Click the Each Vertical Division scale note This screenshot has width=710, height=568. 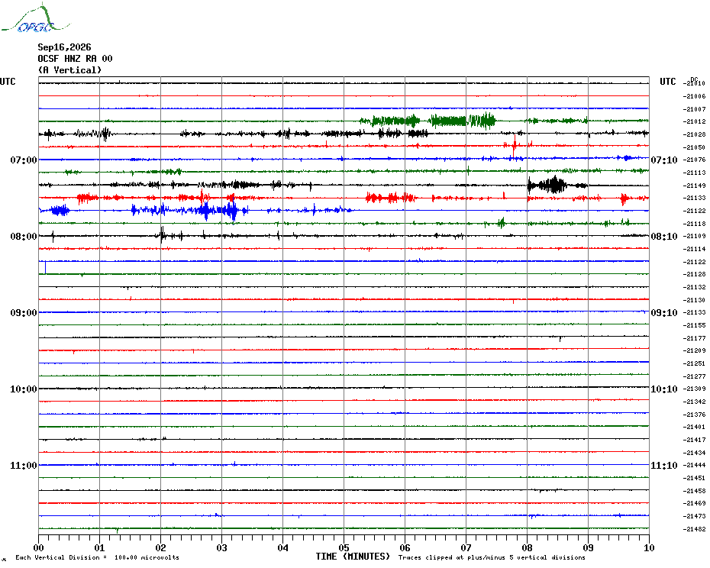(x=98, y=557)
